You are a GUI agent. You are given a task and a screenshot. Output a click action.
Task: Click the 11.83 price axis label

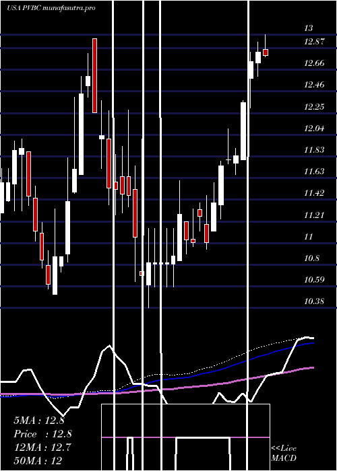coord(314,150)
